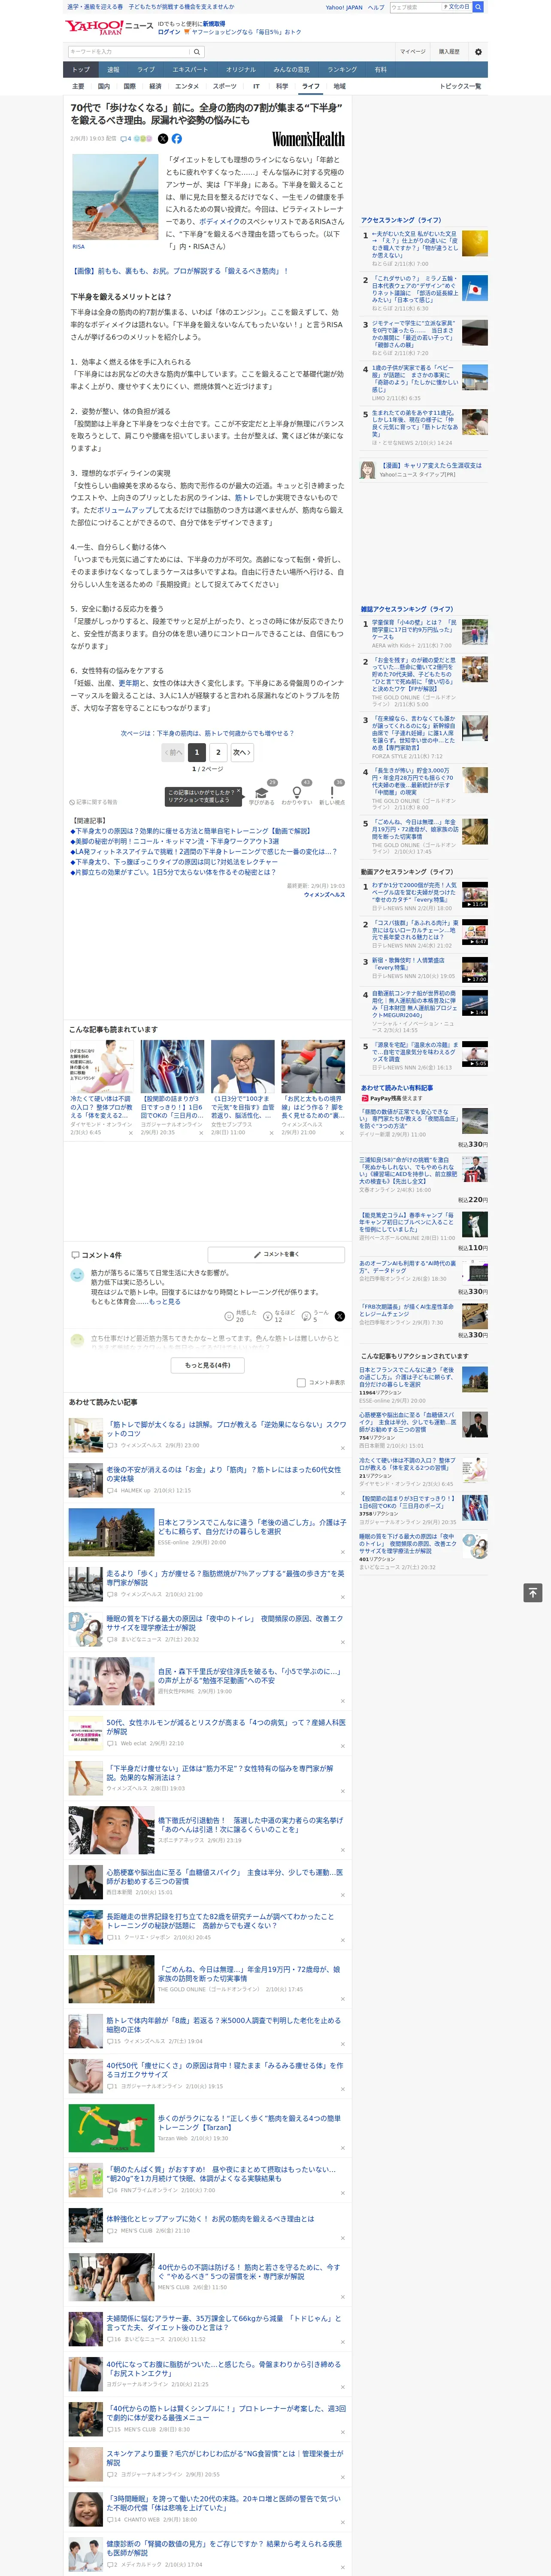Viewport: 551px width, 2576px height.
Task: Open マイページ link
Action: [x=413, y=51]
